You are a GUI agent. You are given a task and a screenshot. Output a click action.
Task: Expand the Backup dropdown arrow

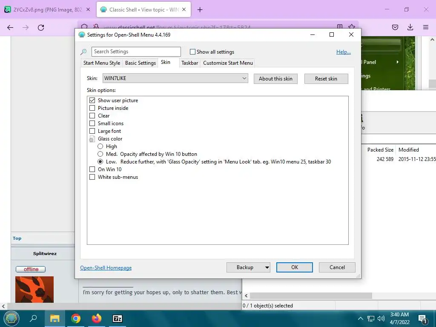[x=267, y=267]
